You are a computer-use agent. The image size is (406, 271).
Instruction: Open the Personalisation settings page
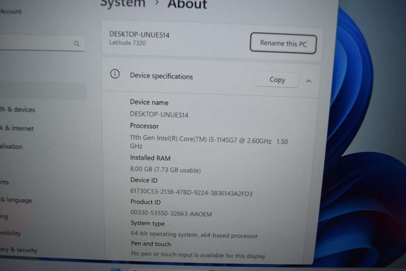(x=11, y=146)
